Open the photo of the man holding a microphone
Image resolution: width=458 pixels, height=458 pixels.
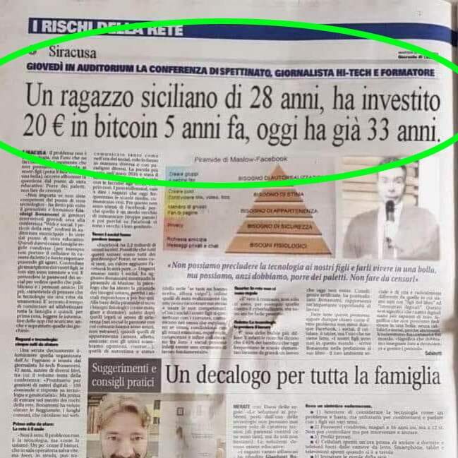click(x=390, y=208)
